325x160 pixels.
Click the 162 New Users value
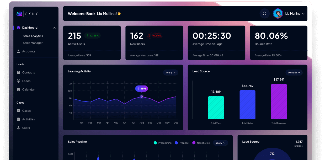(137, 36)
